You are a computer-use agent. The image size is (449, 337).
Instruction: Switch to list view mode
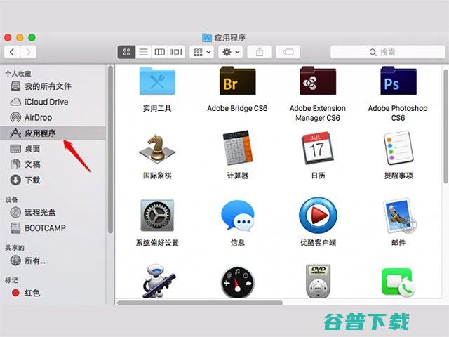point(143,52)
